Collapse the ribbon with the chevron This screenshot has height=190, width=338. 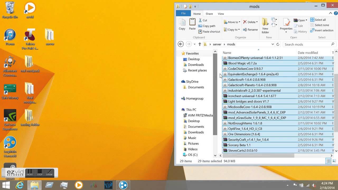point(330,13)
